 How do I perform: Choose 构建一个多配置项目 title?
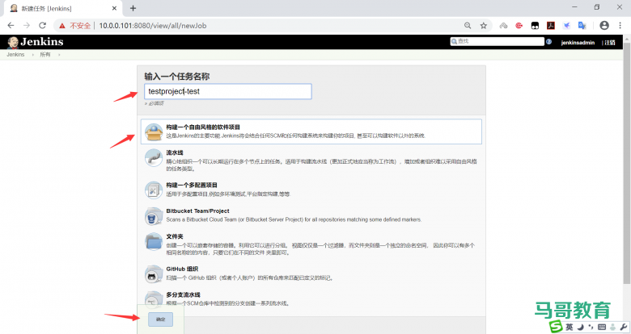tap(192, 185)
